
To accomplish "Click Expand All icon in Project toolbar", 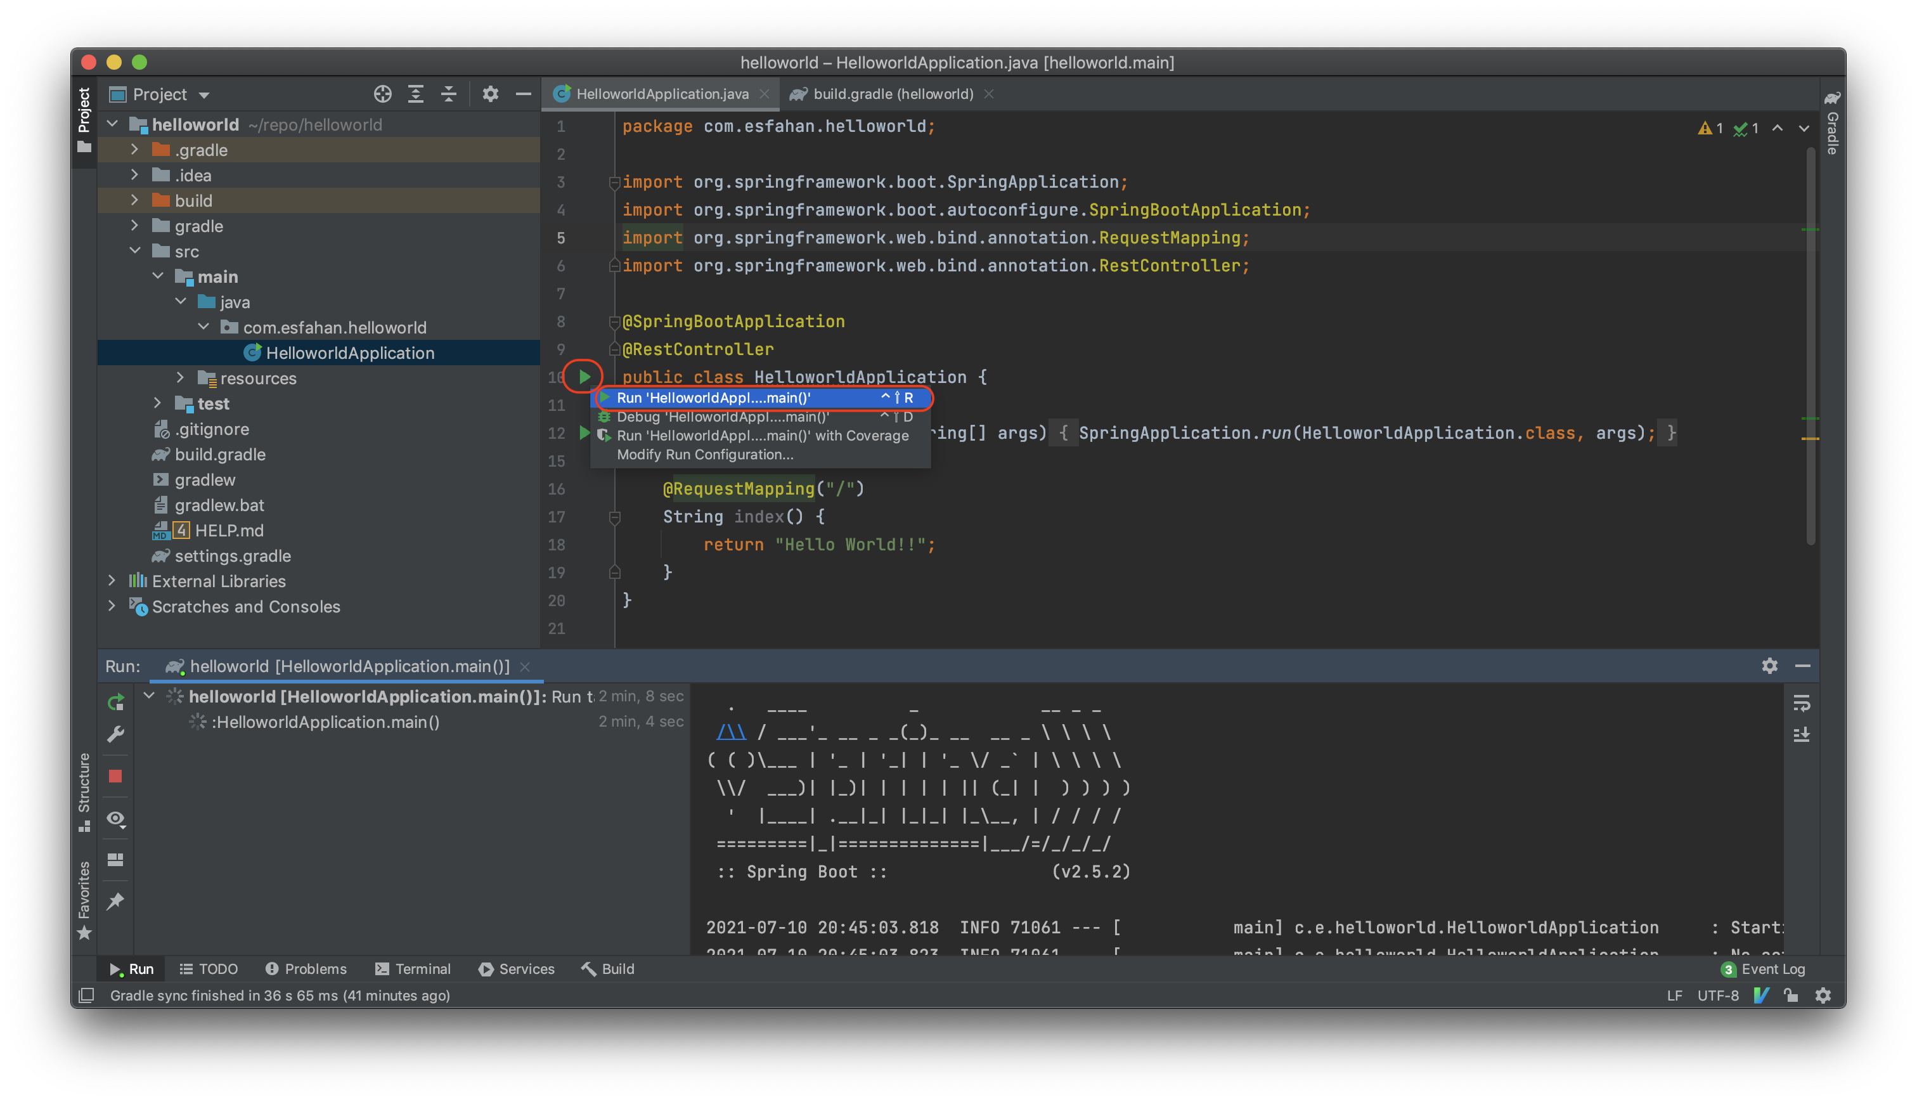I will 415,94.
